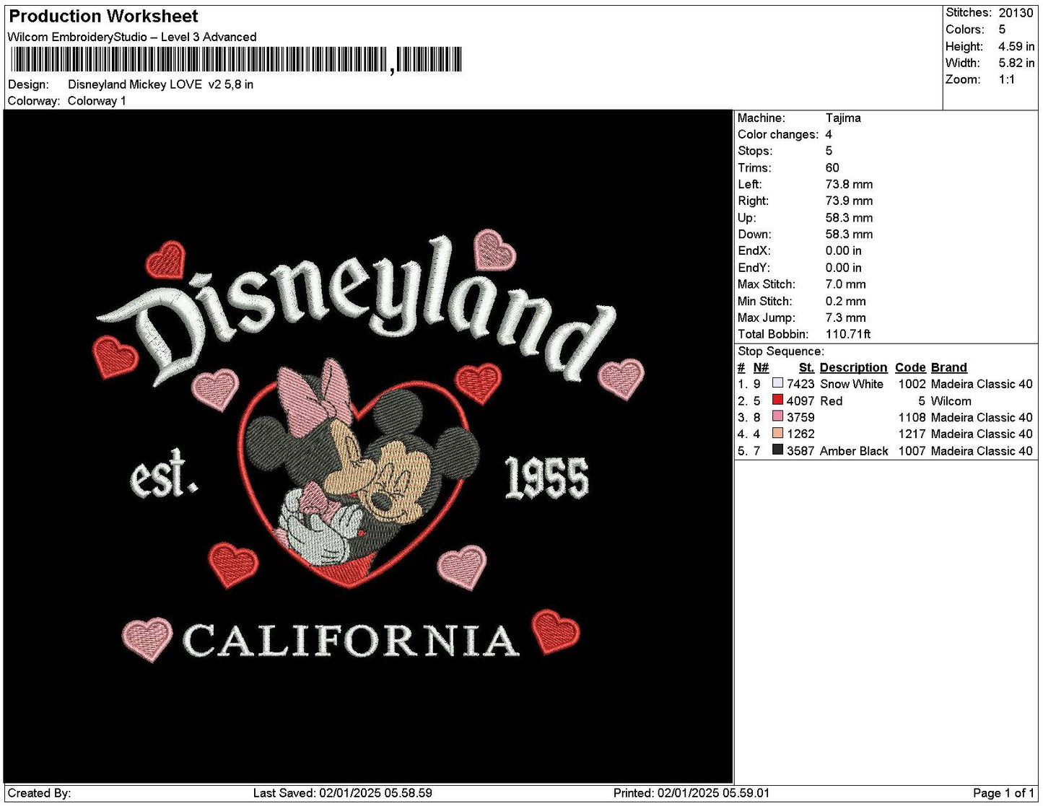Click the Up value 58.3 mm
1043x806 pixels.
849,217
